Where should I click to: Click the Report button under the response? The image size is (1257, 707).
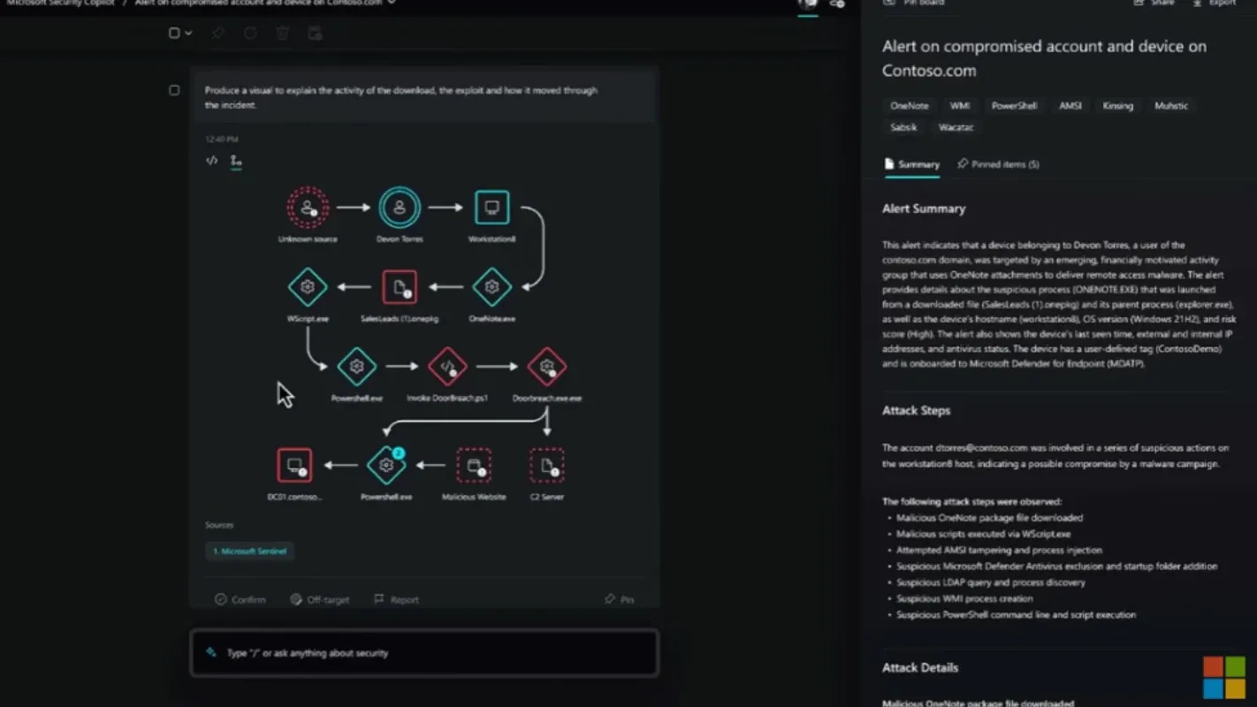(396, 599)
